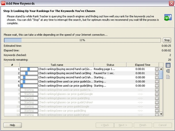Screen dimensions: 175x131
Task: Click the 'Starting' placeholder in row 7
Action: [29, 94]
